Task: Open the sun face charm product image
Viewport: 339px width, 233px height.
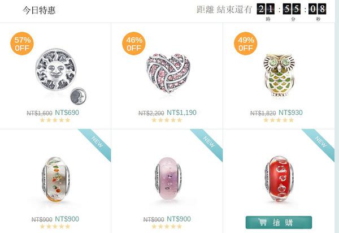Action: click(61, 76)
